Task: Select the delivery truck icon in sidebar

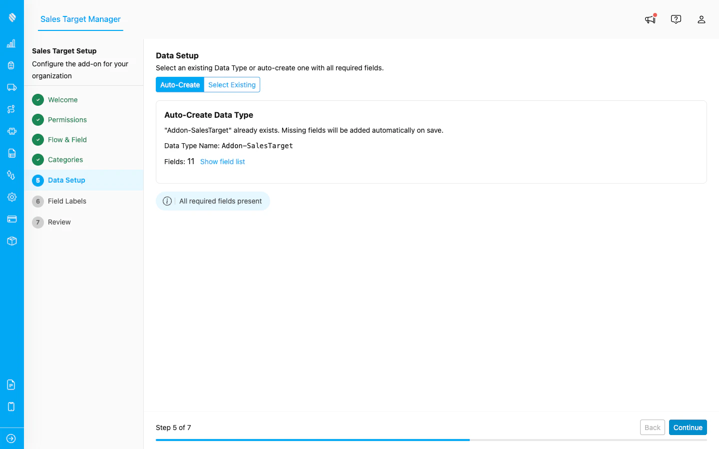Action: tap(11, 87)
